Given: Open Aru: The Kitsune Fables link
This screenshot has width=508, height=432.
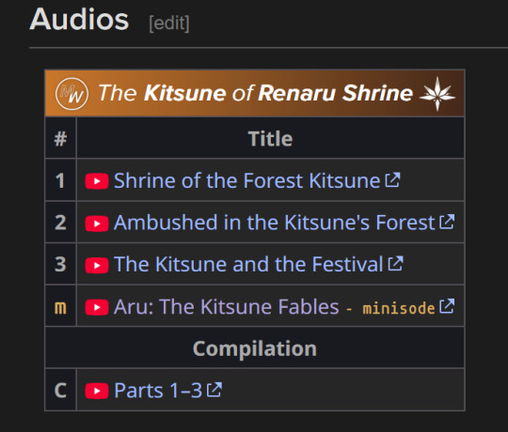Looking at the screenshot, I should coord(227,306).
